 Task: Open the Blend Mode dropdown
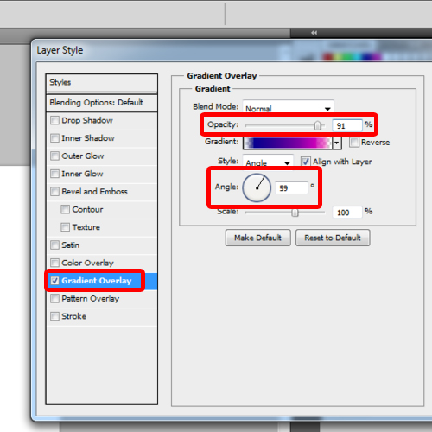(288, 108)
